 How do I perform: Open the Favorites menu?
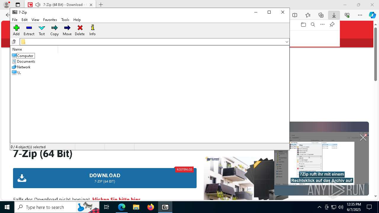point(50,20)
